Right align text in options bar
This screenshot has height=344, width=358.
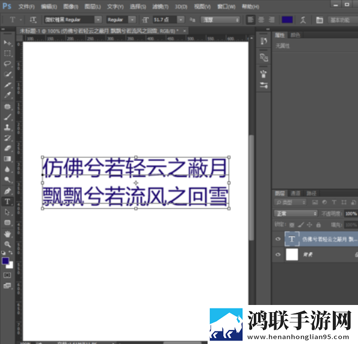271,20
